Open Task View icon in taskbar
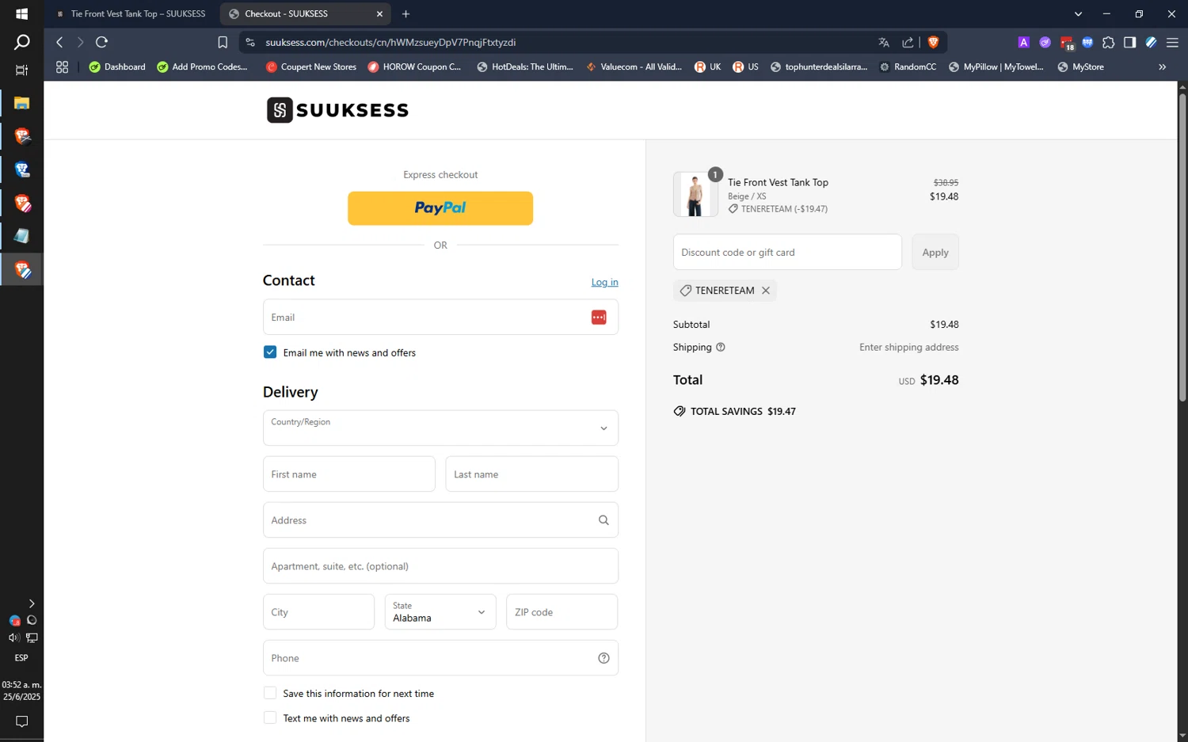 click(21, 70)
